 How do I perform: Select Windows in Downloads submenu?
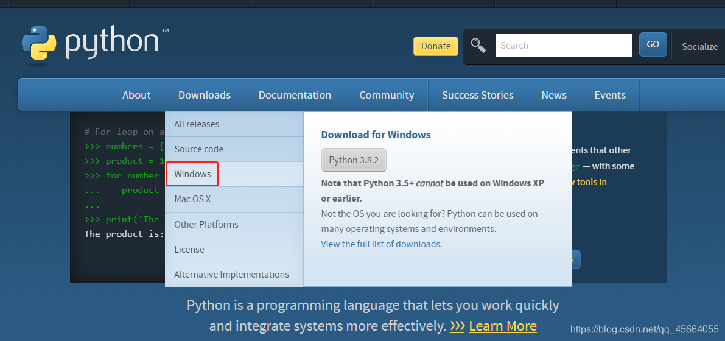(x=234, y=174)
